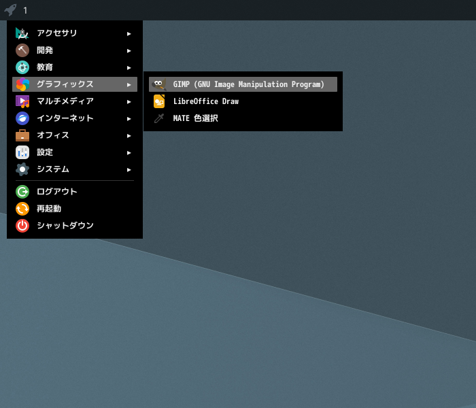The width and height of the screenshot is (476, 408).
Task: Click the MATE 色選択 eyedropper icon
Action: click(x=159, y=118)
